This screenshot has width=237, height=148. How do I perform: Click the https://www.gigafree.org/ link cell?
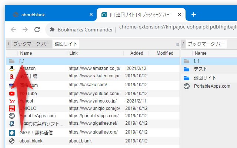[x=93, y=132]
